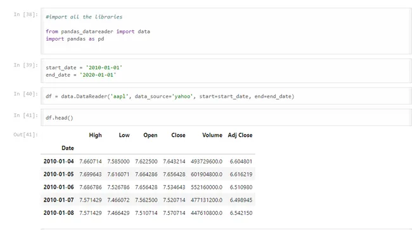This screenshot has height=230, width=412.
Task: Click the Open value 7.664286
Action: pyautogui.click(x=146, y=174)
